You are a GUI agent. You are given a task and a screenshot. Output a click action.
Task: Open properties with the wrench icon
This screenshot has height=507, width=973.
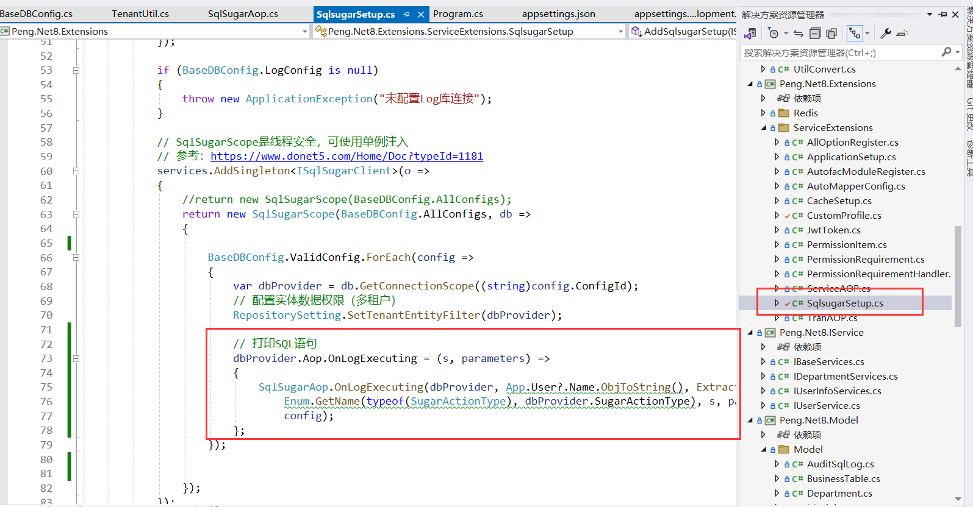point(886,34)
